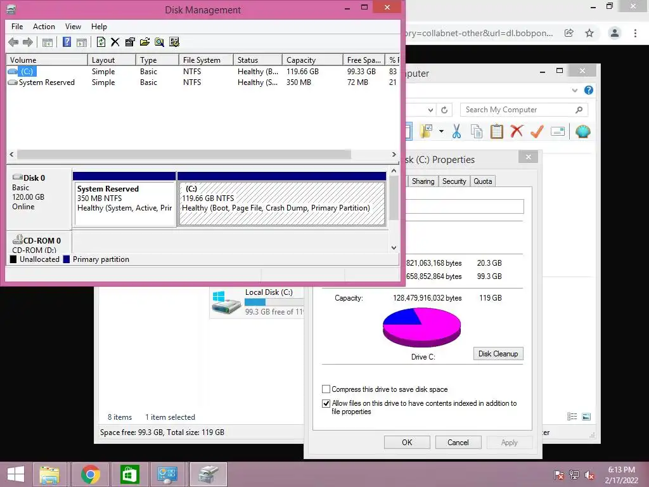
Task: Click the Back arrow in Disk Management toolbar
Action: click(x=13, y=42)
